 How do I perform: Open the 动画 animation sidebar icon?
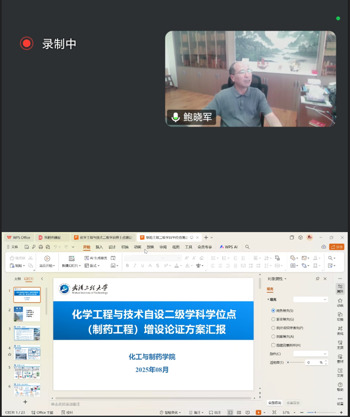coord(340,302)
